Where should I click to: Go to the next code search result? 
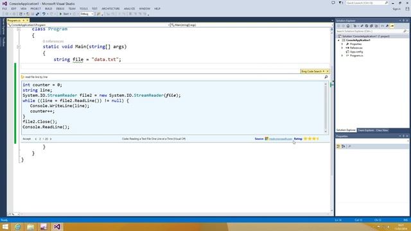pos(51,139)
